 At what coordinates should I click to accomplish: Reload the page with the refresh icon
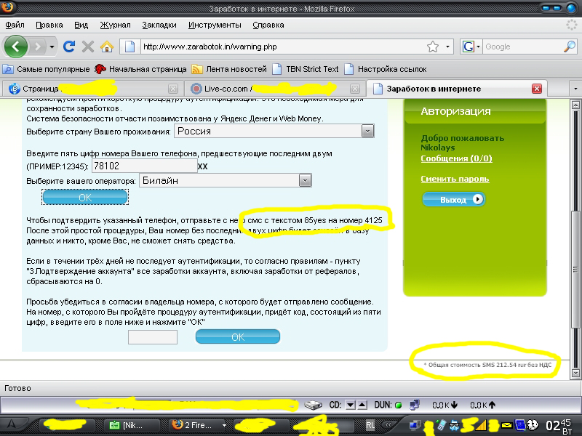[x=70, y=47]
